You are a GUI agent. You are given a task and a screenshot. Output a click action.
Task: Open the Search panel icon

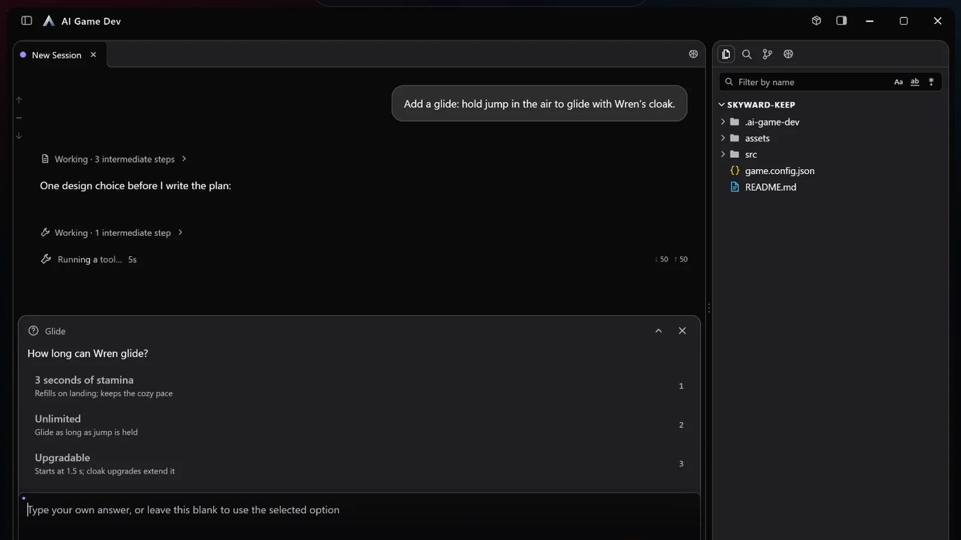(747, 54)
